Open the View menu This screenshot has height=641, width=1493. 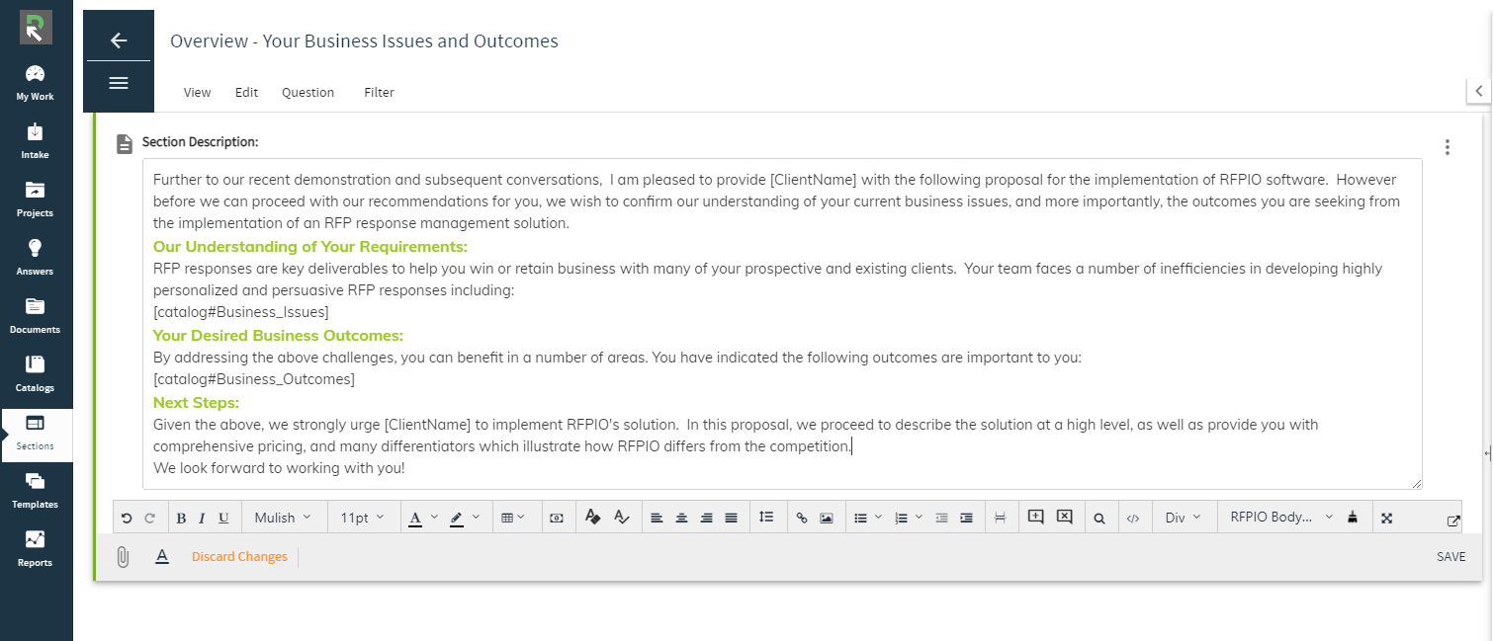pos(197,92)
